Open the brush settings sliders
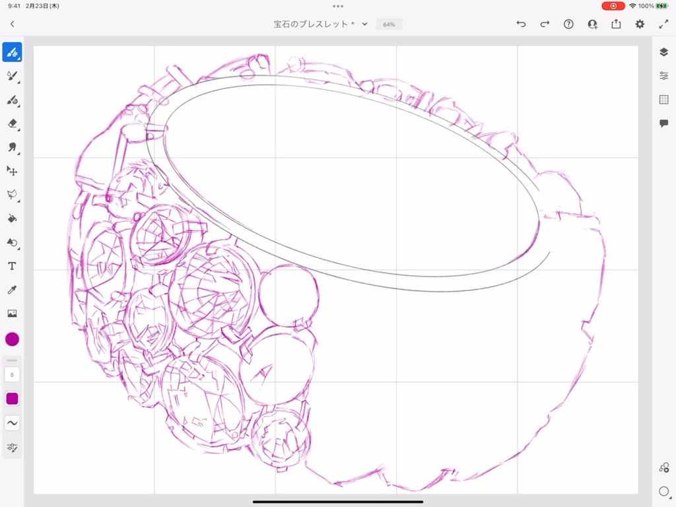Screen dimensions: 676x507 pos(12,448)
